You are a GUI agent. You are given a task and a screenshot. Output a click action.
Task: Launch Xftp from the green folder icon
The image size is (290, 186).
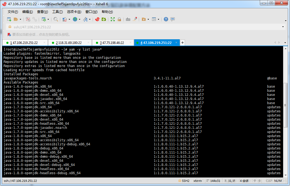(x=104, y=19)
